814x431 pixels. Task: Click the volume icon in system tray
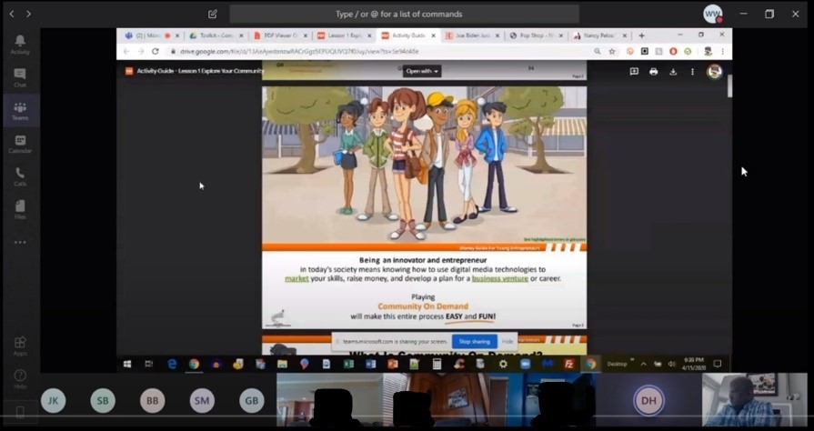click(x=672, y=364)
